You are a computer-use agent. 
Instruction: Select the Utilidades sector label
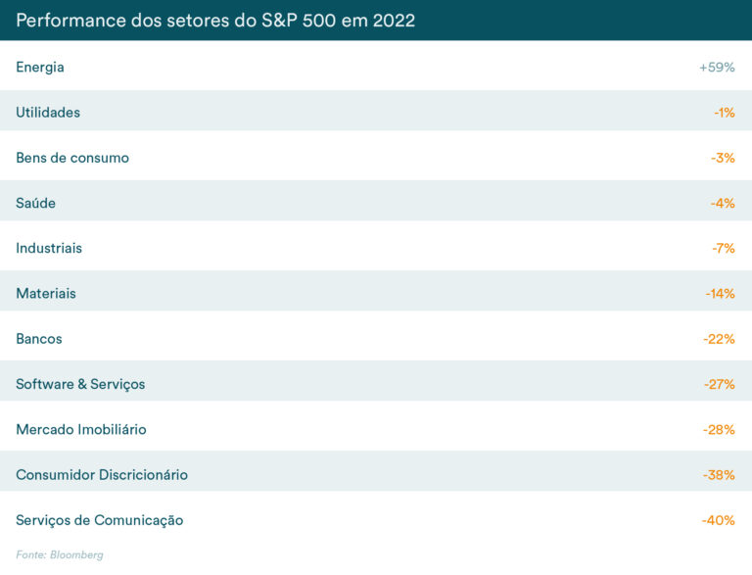coord(48,113)
